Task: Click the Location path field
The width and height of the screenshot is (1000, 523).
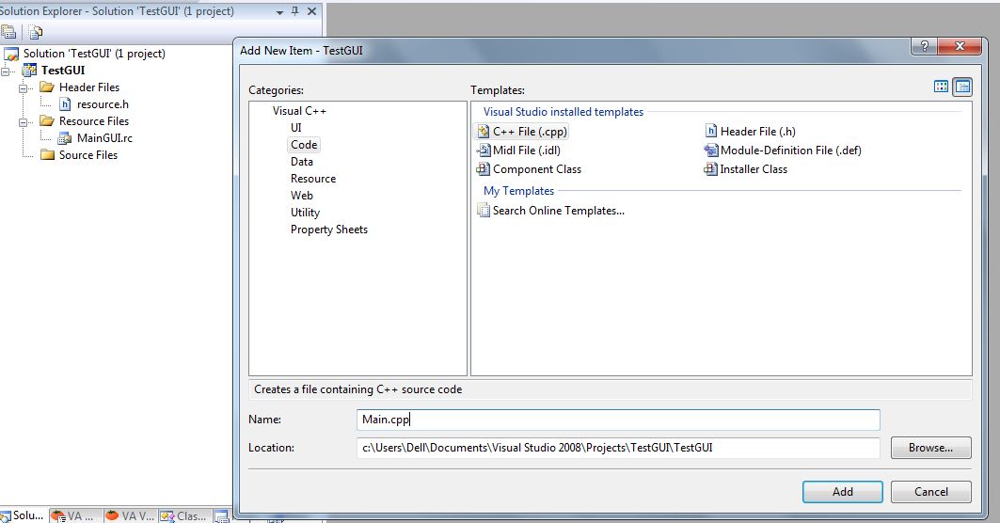Action: (x=618, y=448)
